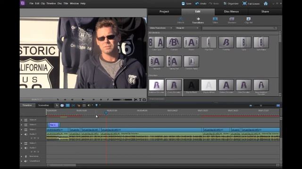302x169 pixels.
Task: Go to Home screen via house icon
Action: (266, 3)
